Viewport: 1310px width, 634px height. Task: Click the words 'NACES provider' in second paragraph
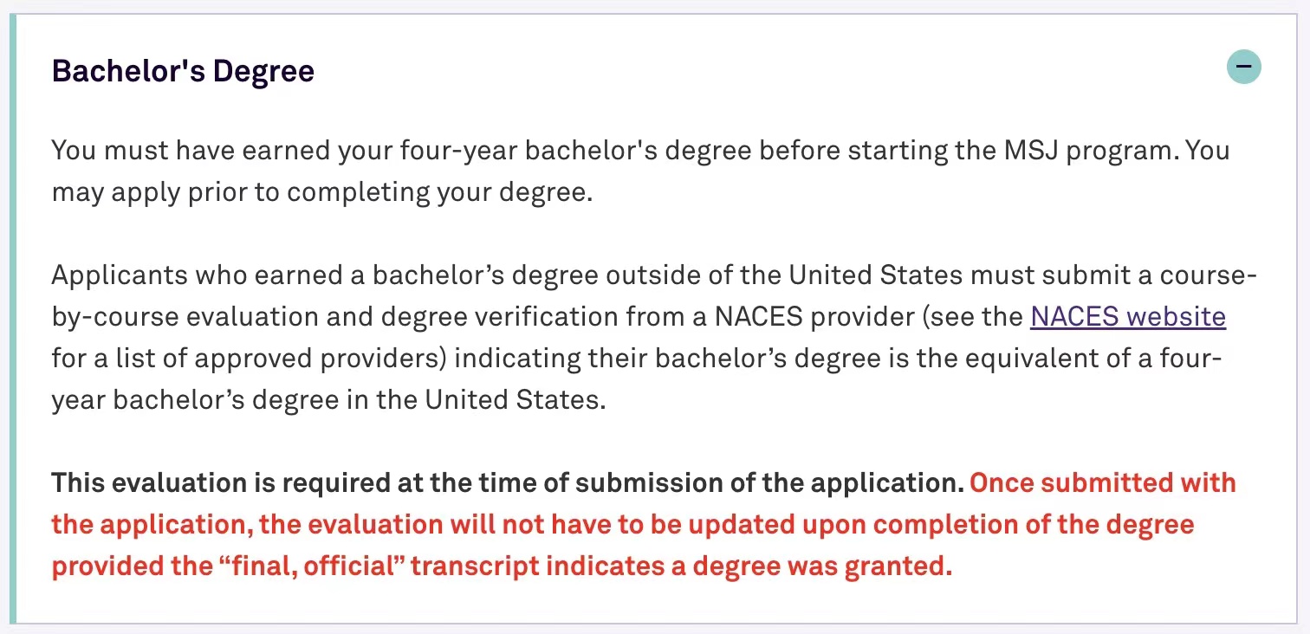pos(814,317)
